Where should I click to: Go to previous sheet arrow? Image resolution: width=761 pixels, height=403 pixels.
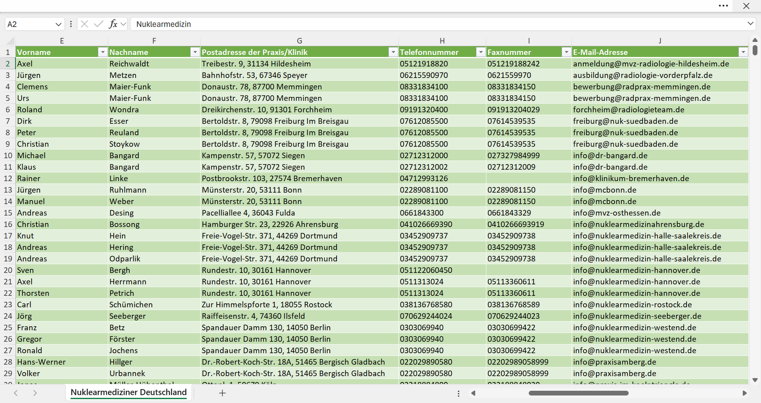16,393
